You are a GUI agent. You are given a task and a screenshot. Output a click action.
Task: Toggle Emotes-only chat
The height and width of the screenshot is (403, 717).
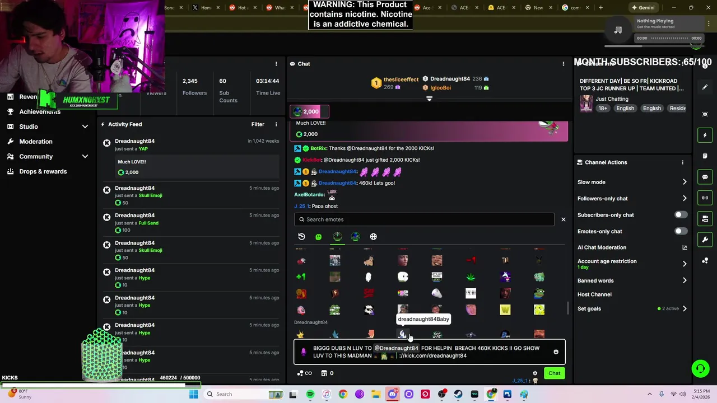tap(680, 231)
